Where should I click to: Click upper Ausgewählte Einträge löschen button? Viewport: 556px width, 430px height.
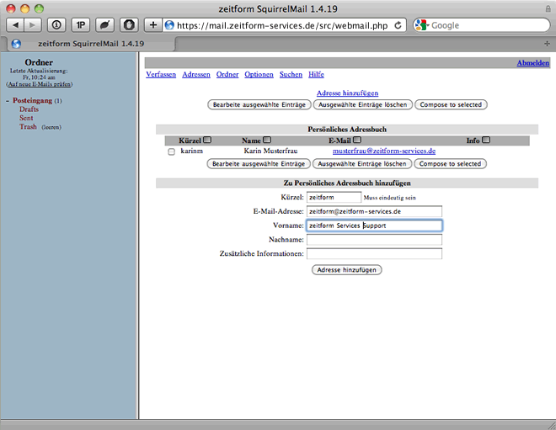pos(363,105)
